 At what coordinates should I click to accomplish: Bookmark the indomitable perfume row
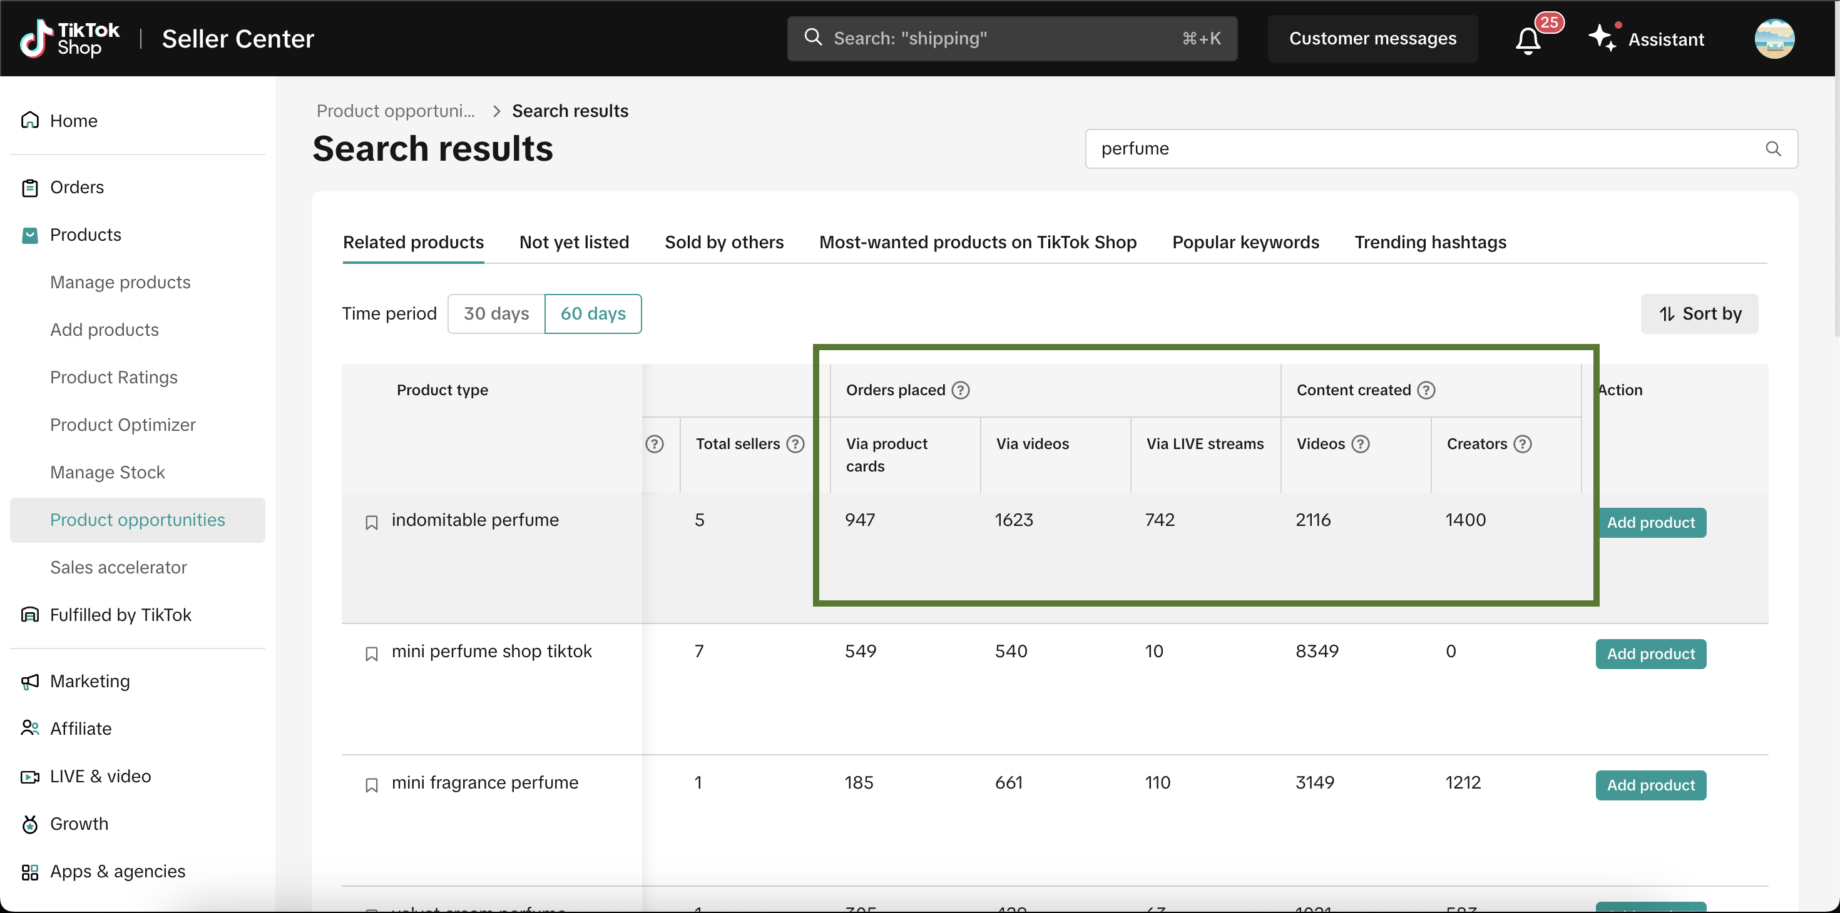(x=371, y=523)
